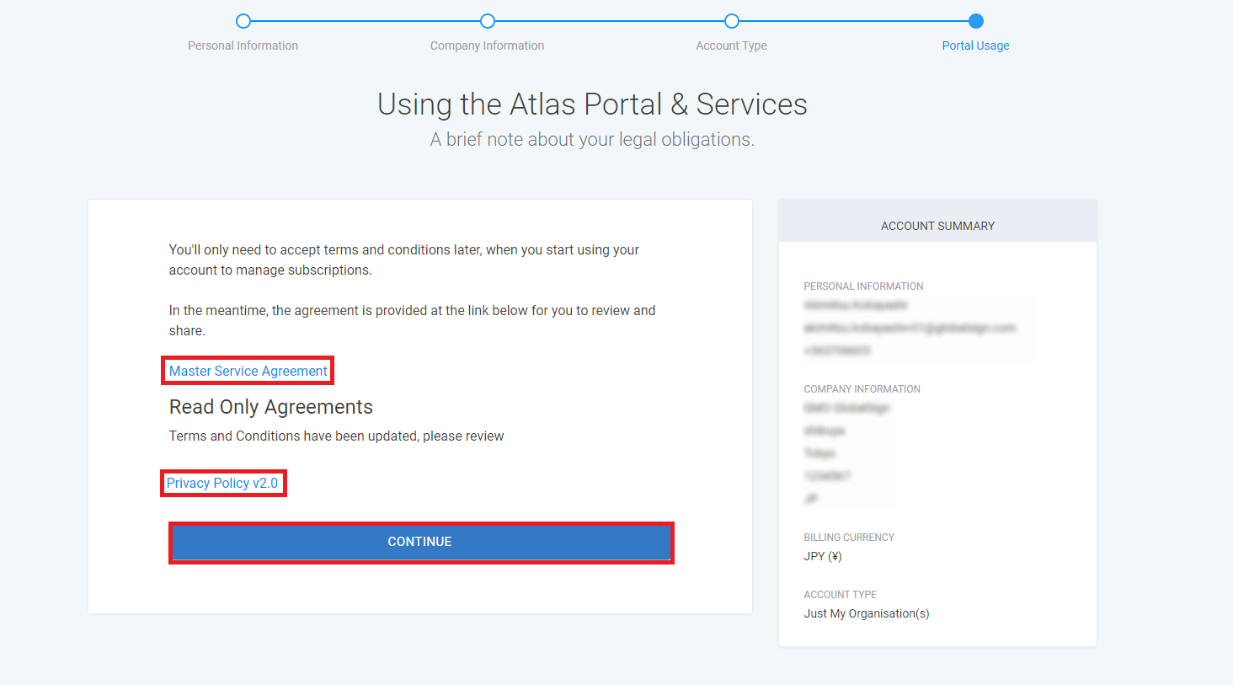
Task: Click the Using the Atlas Portal & Services title
Action: coord(592,104)
